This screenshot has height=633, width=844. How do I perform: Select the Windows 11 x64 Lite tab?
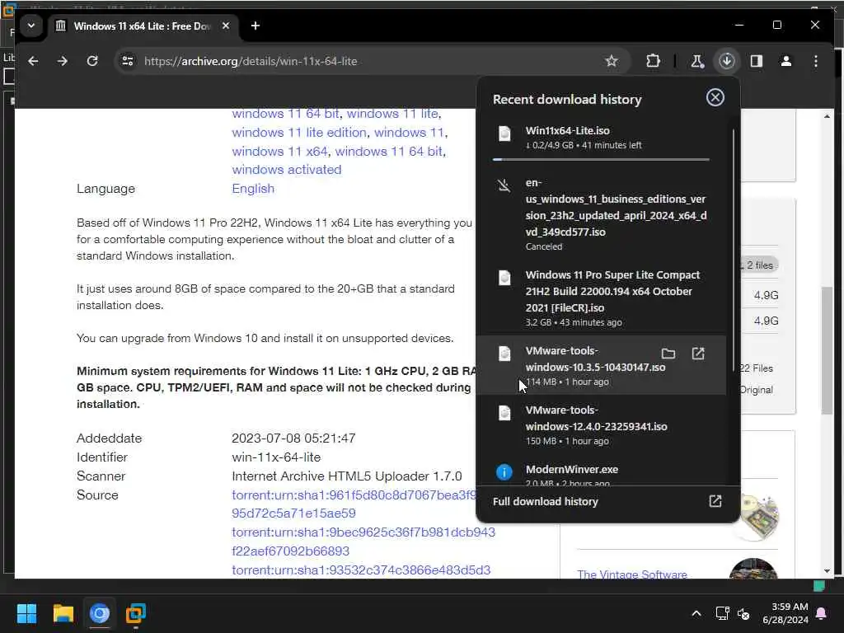coord(142,26)
